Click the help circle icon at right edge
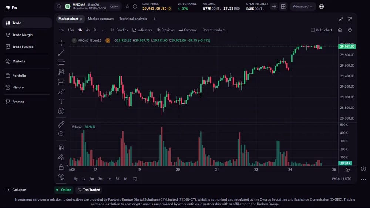The image size is (370, 208). [x=363, y=168]
